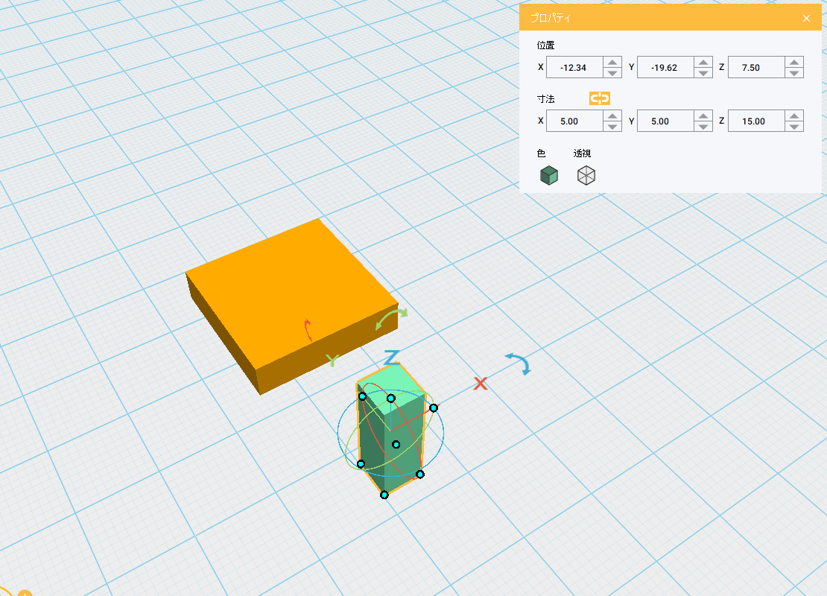Click the blue Z axis label
Screen dimensions: 827x596
click(x=392, y=358)
